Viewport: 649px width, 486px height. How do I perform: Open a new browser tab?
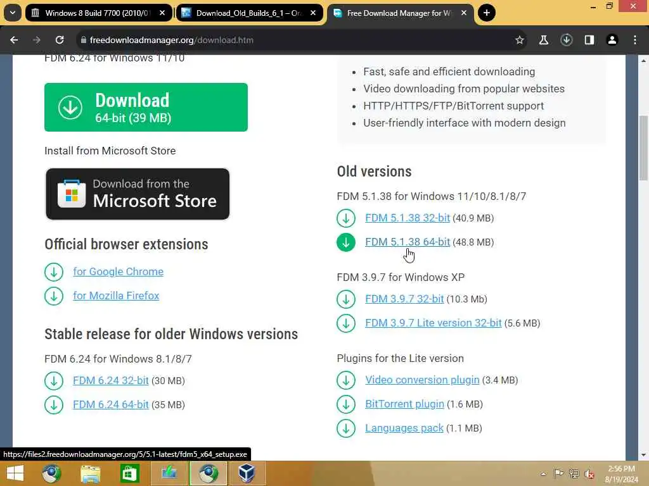487,13
